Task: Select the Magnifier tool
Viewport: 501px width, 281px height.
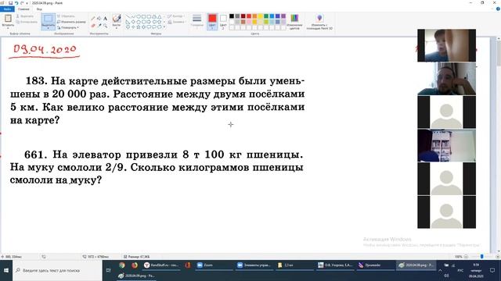Action: [105, 25]
